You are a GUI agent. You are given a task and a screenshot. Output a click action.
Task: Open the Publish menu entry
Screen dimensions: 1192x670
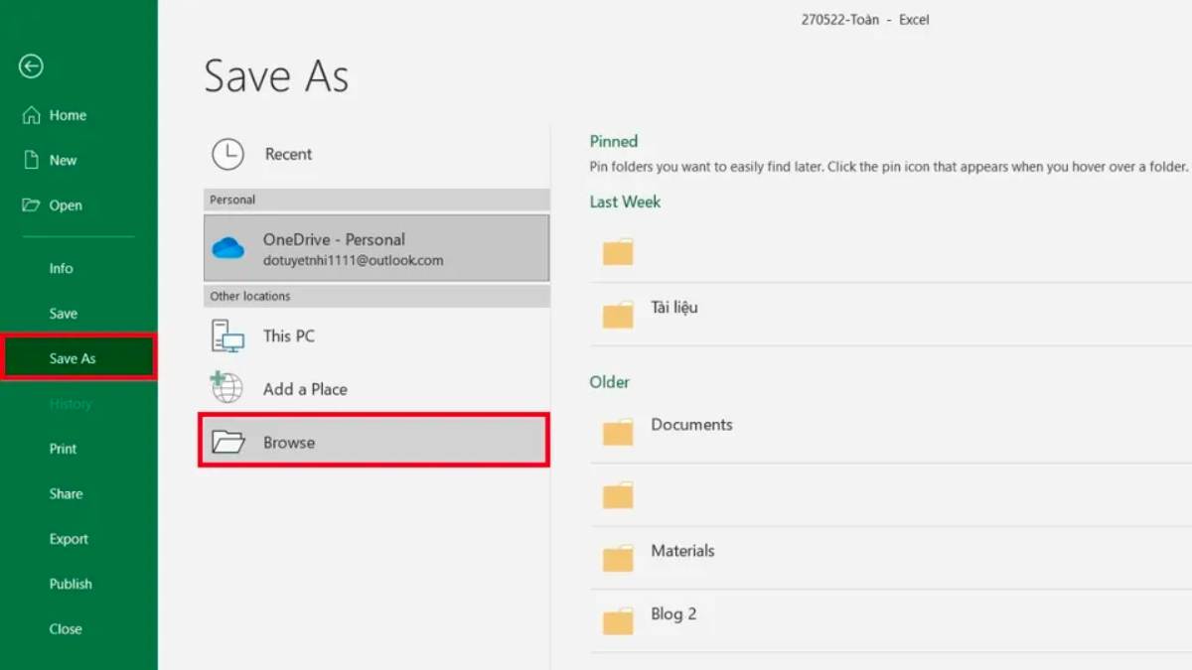point(71,584)
